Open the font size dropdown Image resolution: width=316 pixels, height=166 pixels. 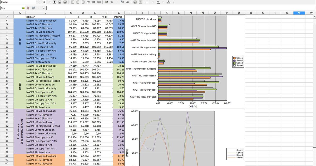click(49, 2)
